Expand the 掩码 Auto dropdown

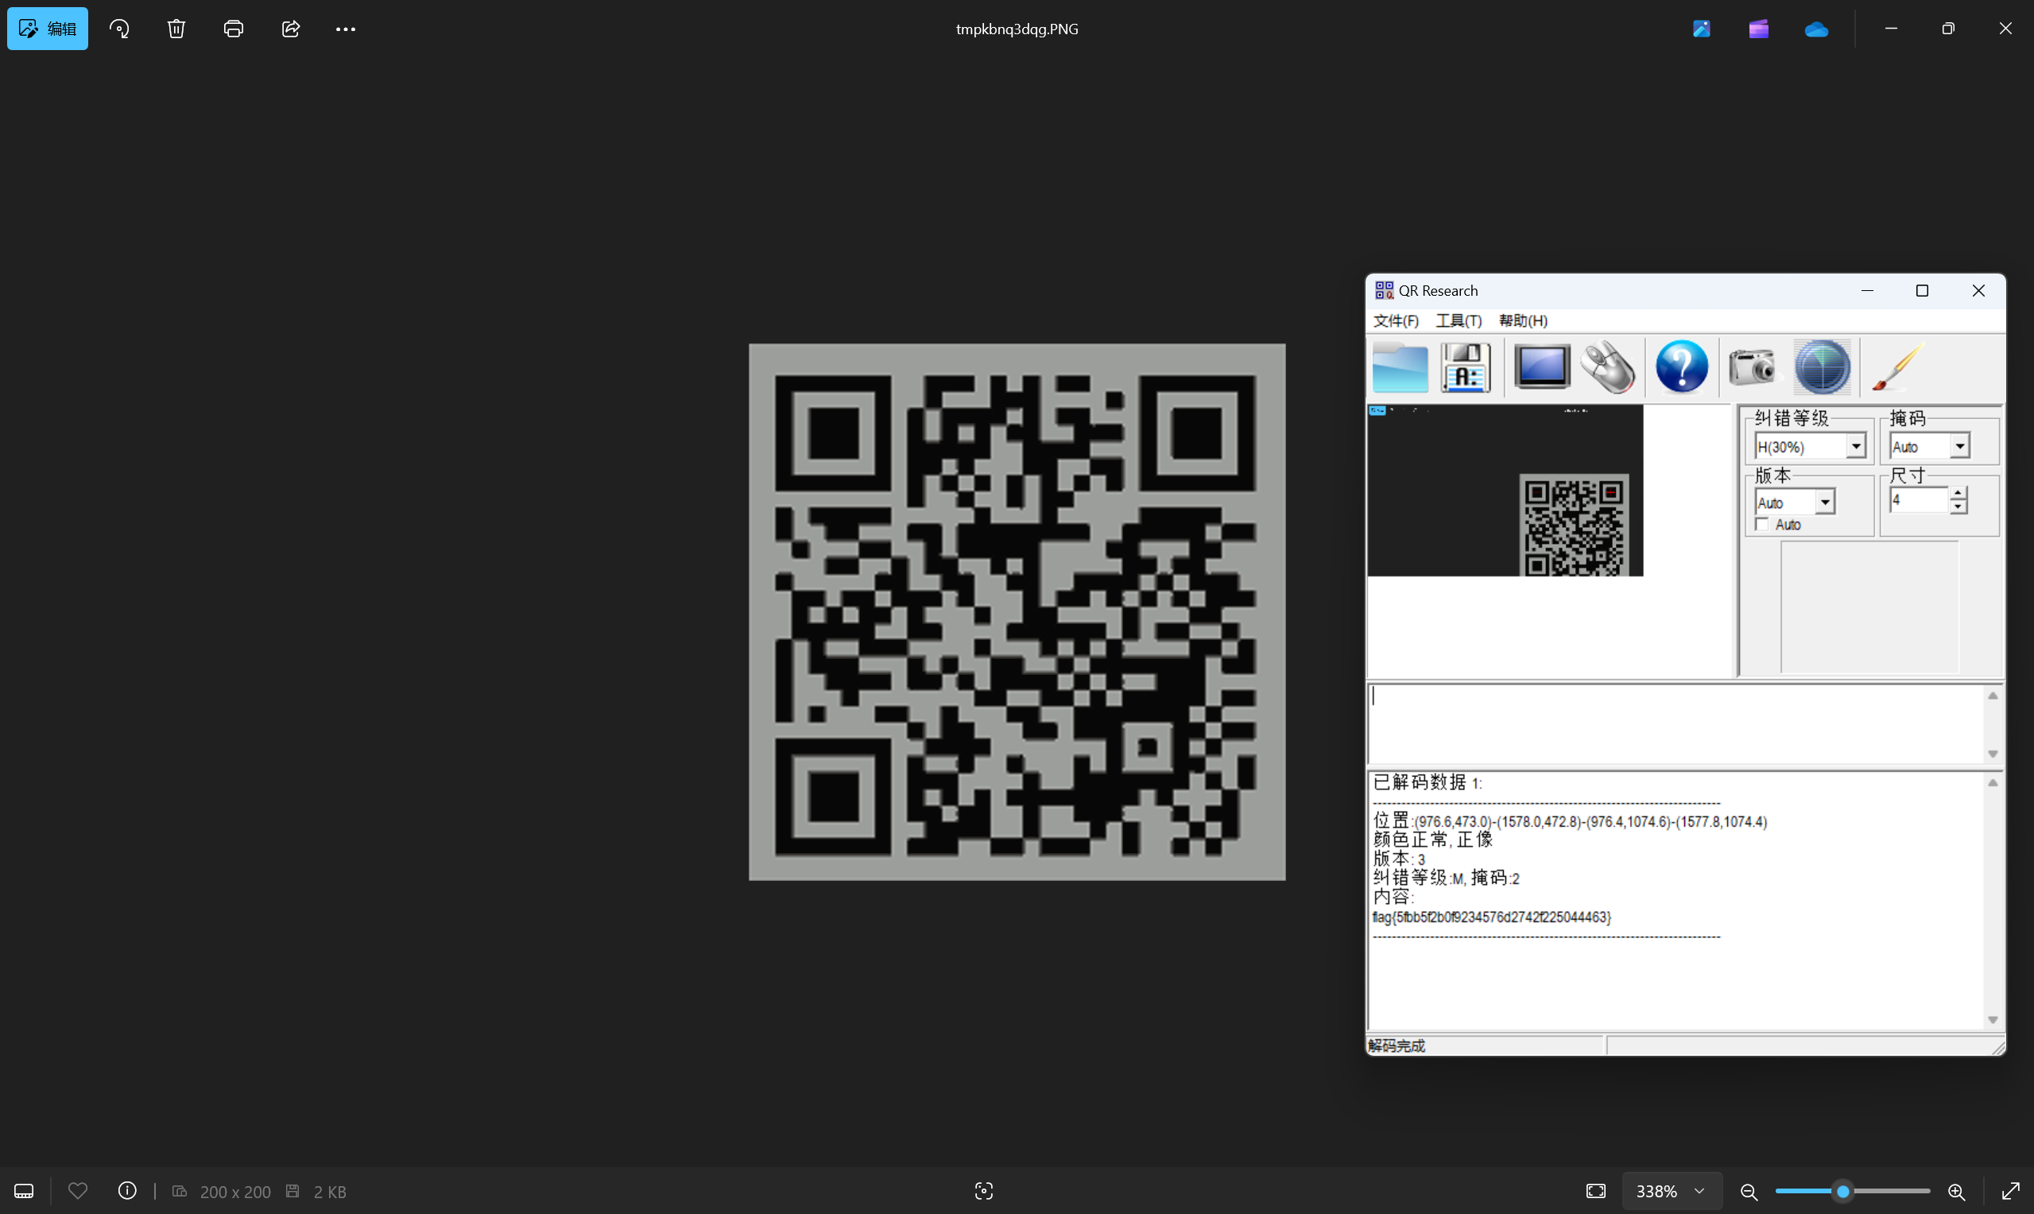point(1959,446)
